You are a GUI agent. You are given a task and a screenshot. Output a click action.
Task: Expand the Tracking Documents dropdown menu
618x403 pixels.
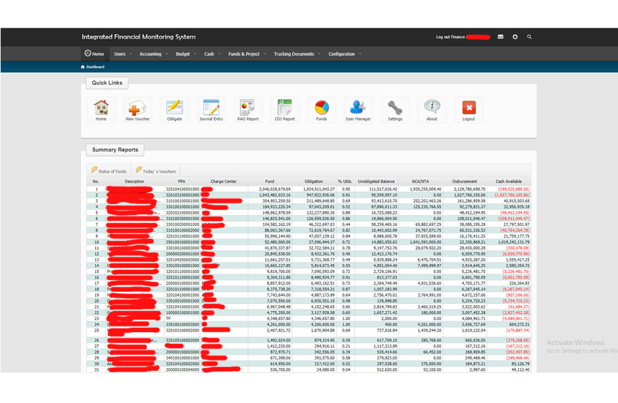pyautogui.click(x=296, y=54)
